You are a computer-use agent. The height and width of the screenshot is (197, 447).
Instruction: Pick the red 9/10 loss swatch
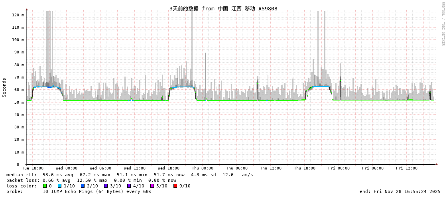click(x=175, y=186)
